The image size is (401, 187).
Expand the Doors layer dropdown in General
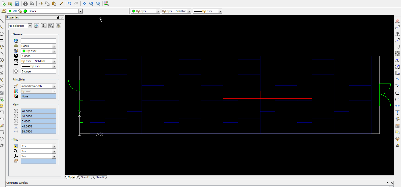(x=54, y=46)
